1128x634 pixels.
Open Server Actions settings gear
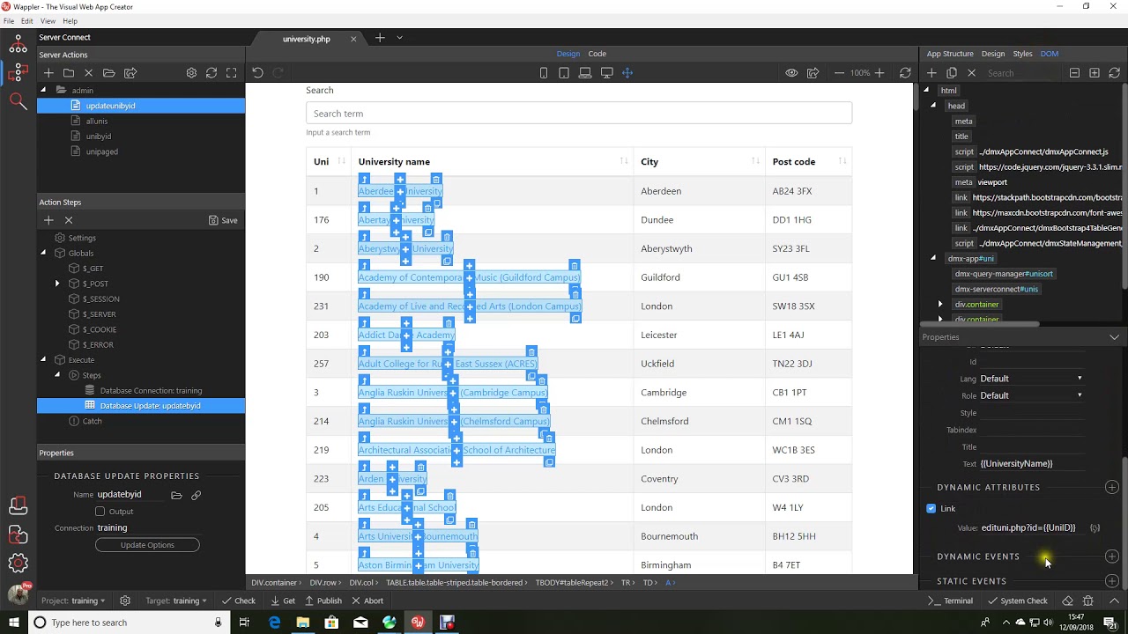[191, 73]
